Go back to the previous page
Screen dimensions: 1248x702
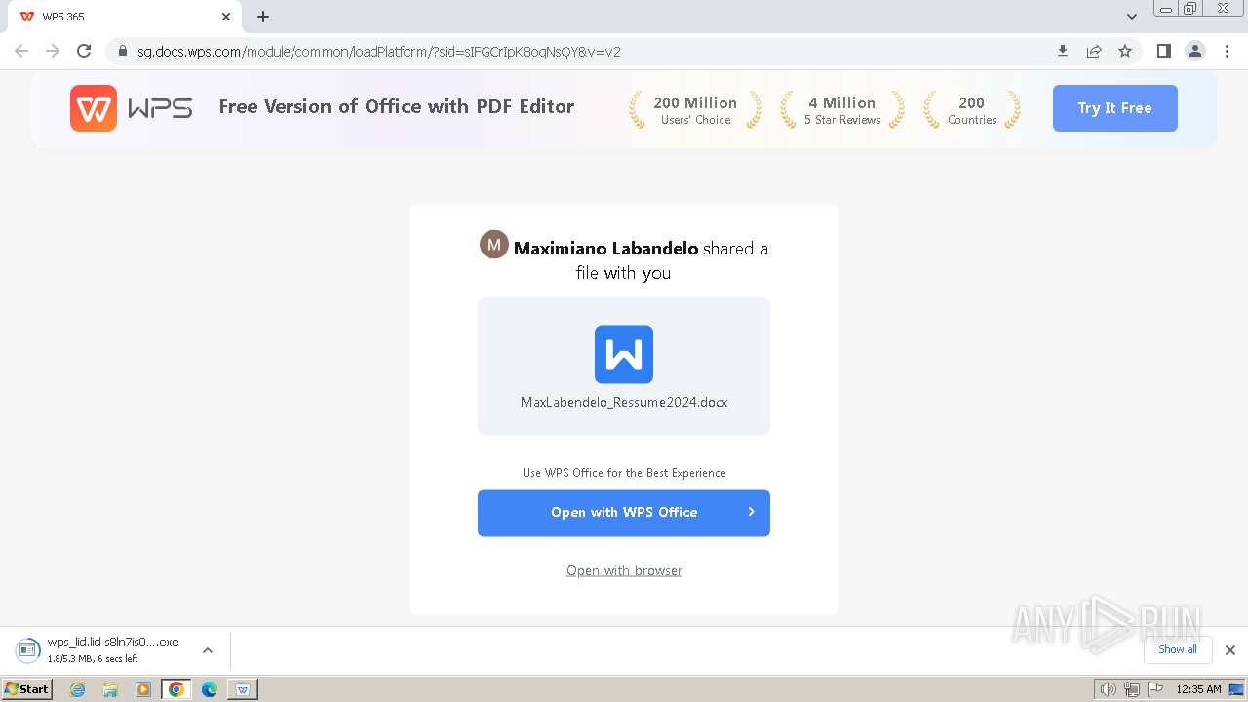click(x=21, y=51)
